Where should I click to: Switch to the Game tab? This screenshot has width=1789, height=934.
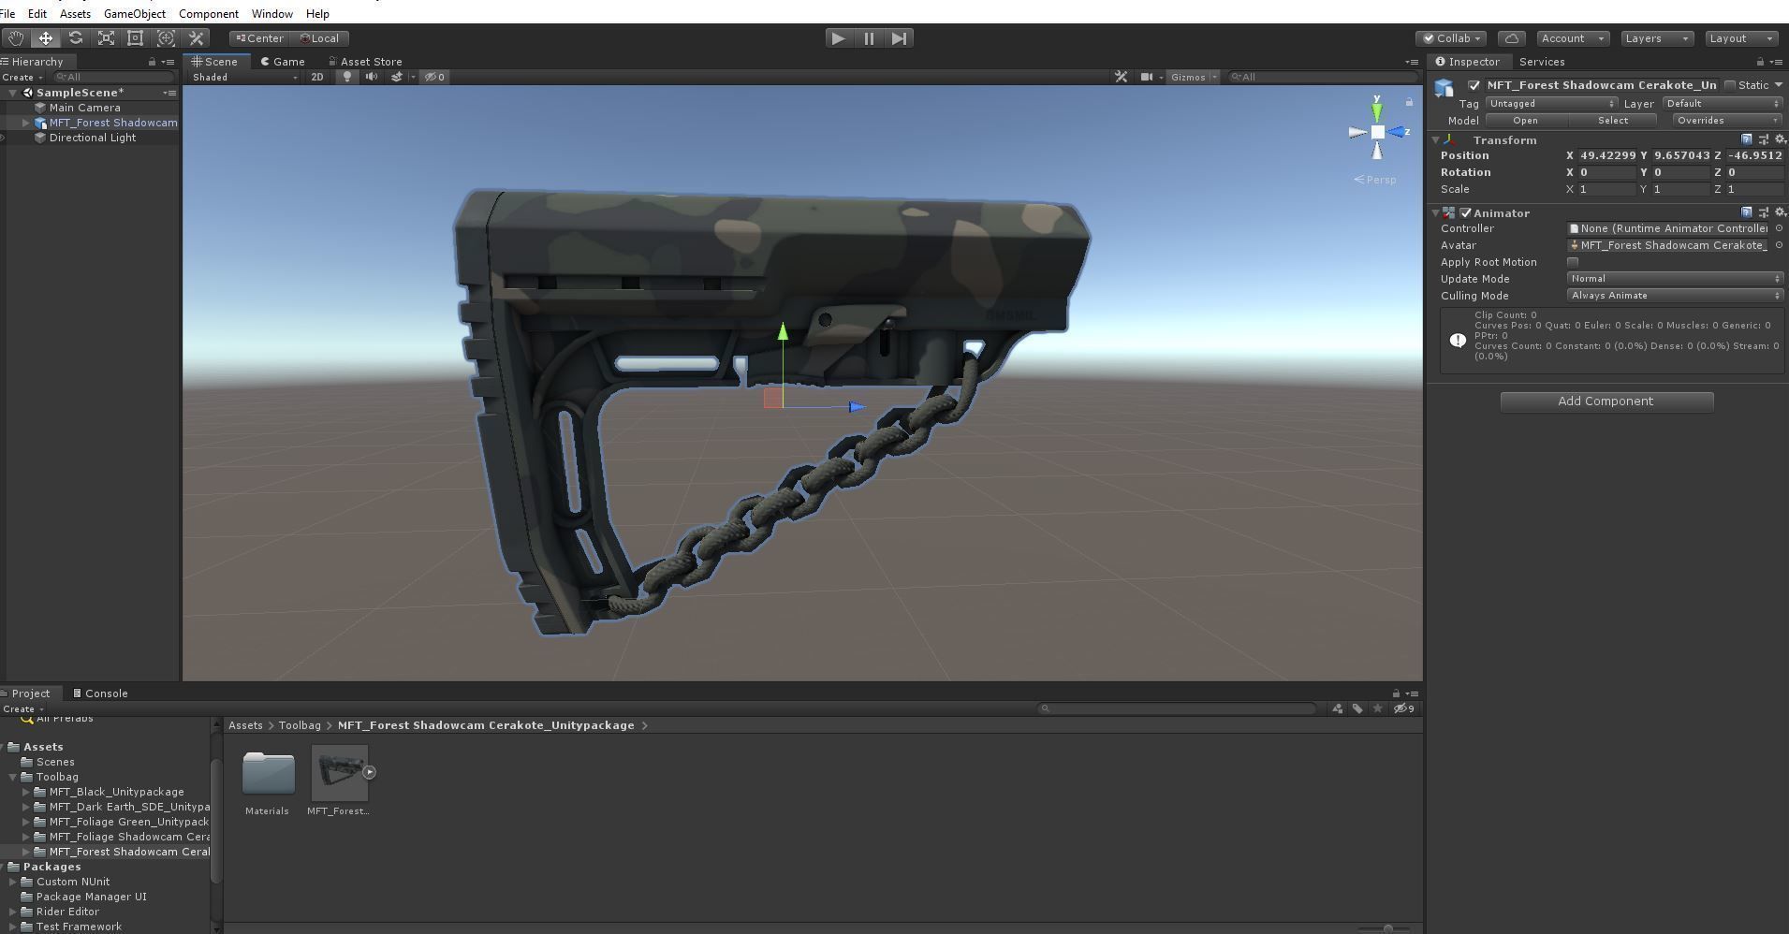(283, 62)
